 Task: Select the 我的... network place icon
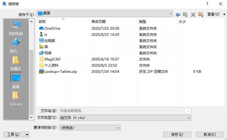pyautogui.click(x=16, y=46)
